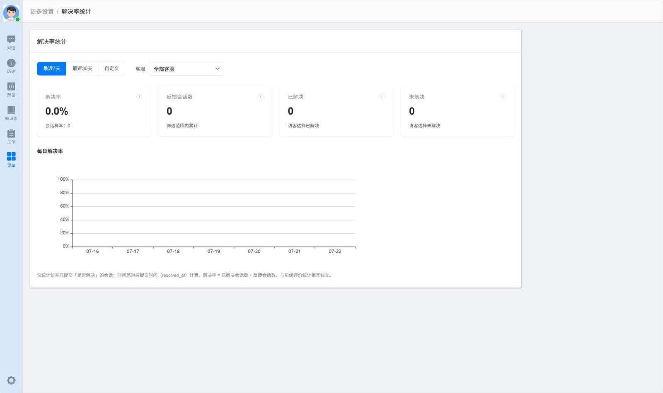The height and width of the screenshot is (393, 663).
Task: Open settings gear at sidebar bottom
Action: pyautogui.click(x=11, y=380)
